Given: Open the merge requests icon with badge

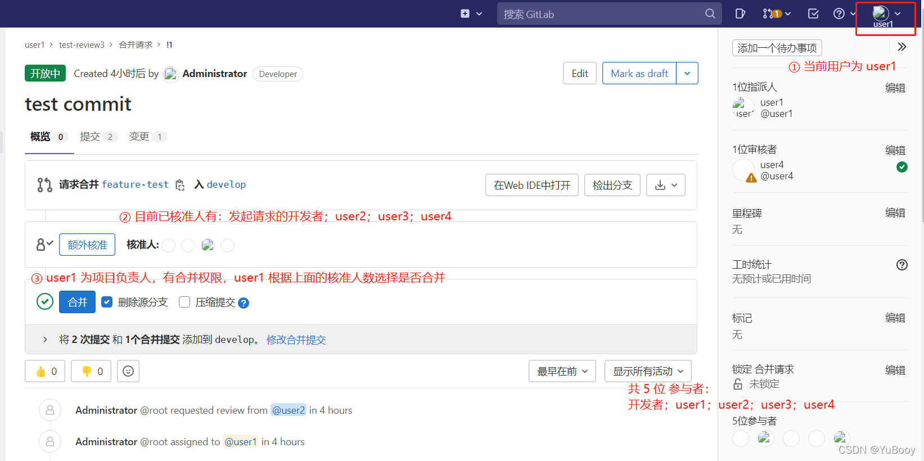Looking at the screenshot, I should [x=772, y=13].
